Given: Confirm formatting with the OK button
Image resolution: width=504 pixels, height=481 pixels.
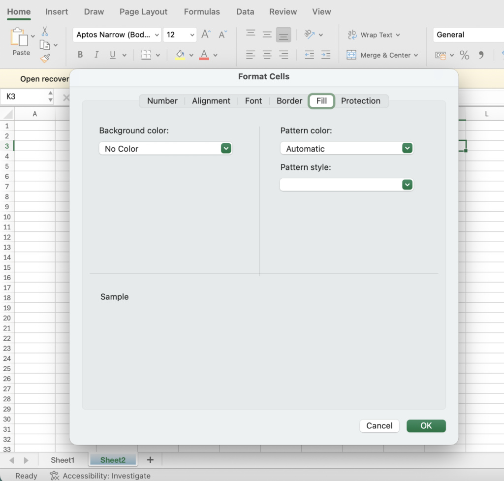Looking at the screenshot, I should [426, 426].
